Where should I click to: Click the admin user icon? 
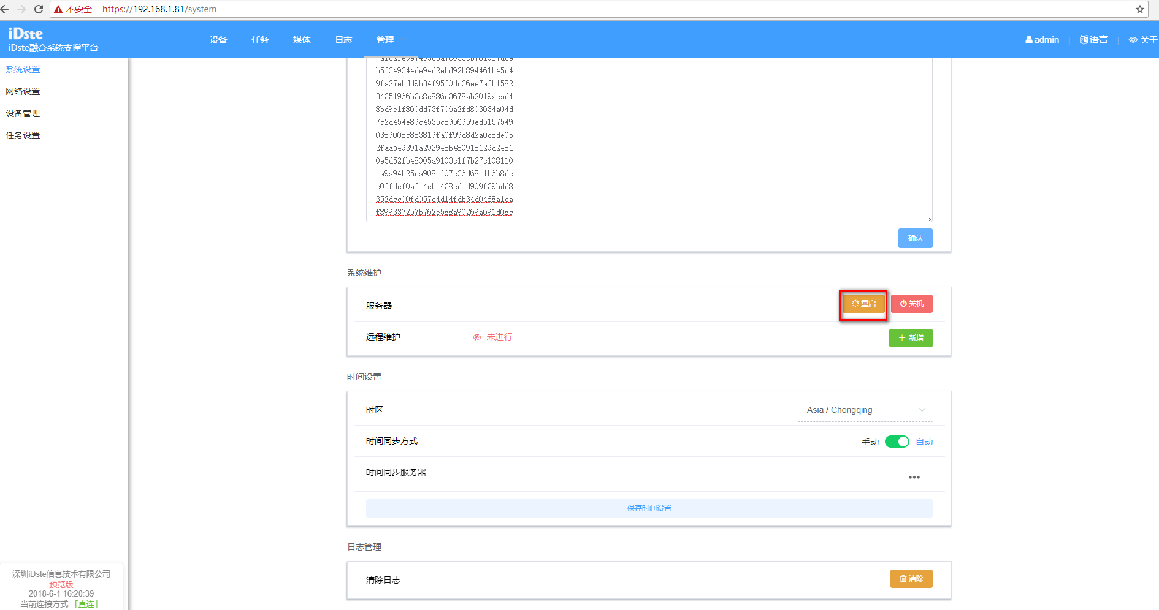[1028, 40]
